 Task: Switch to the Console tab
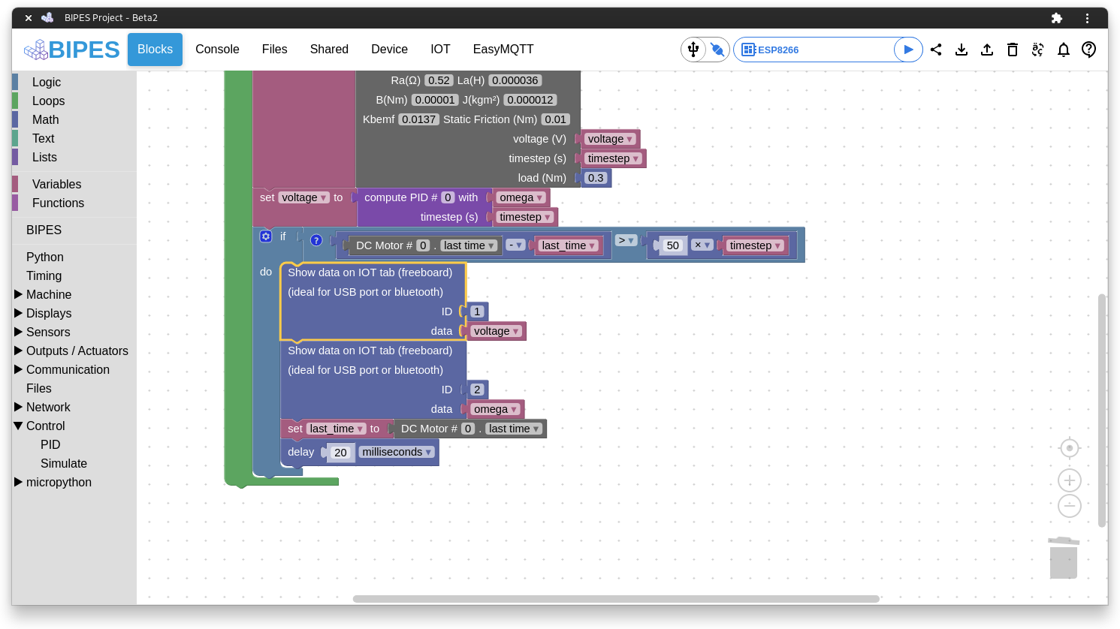coord(217,49)
